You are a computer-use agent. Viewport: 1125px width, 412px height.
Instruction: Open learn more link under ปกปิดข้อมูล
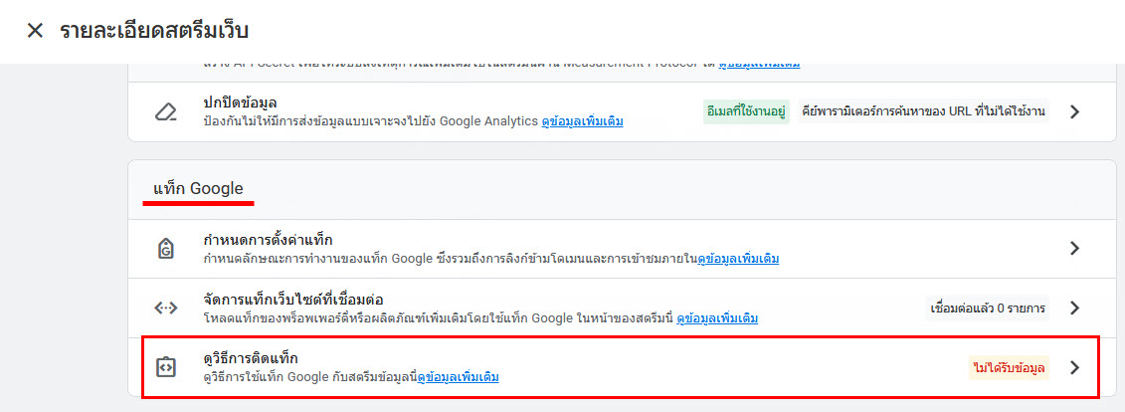pyautogui.click(x=582, y=121)
